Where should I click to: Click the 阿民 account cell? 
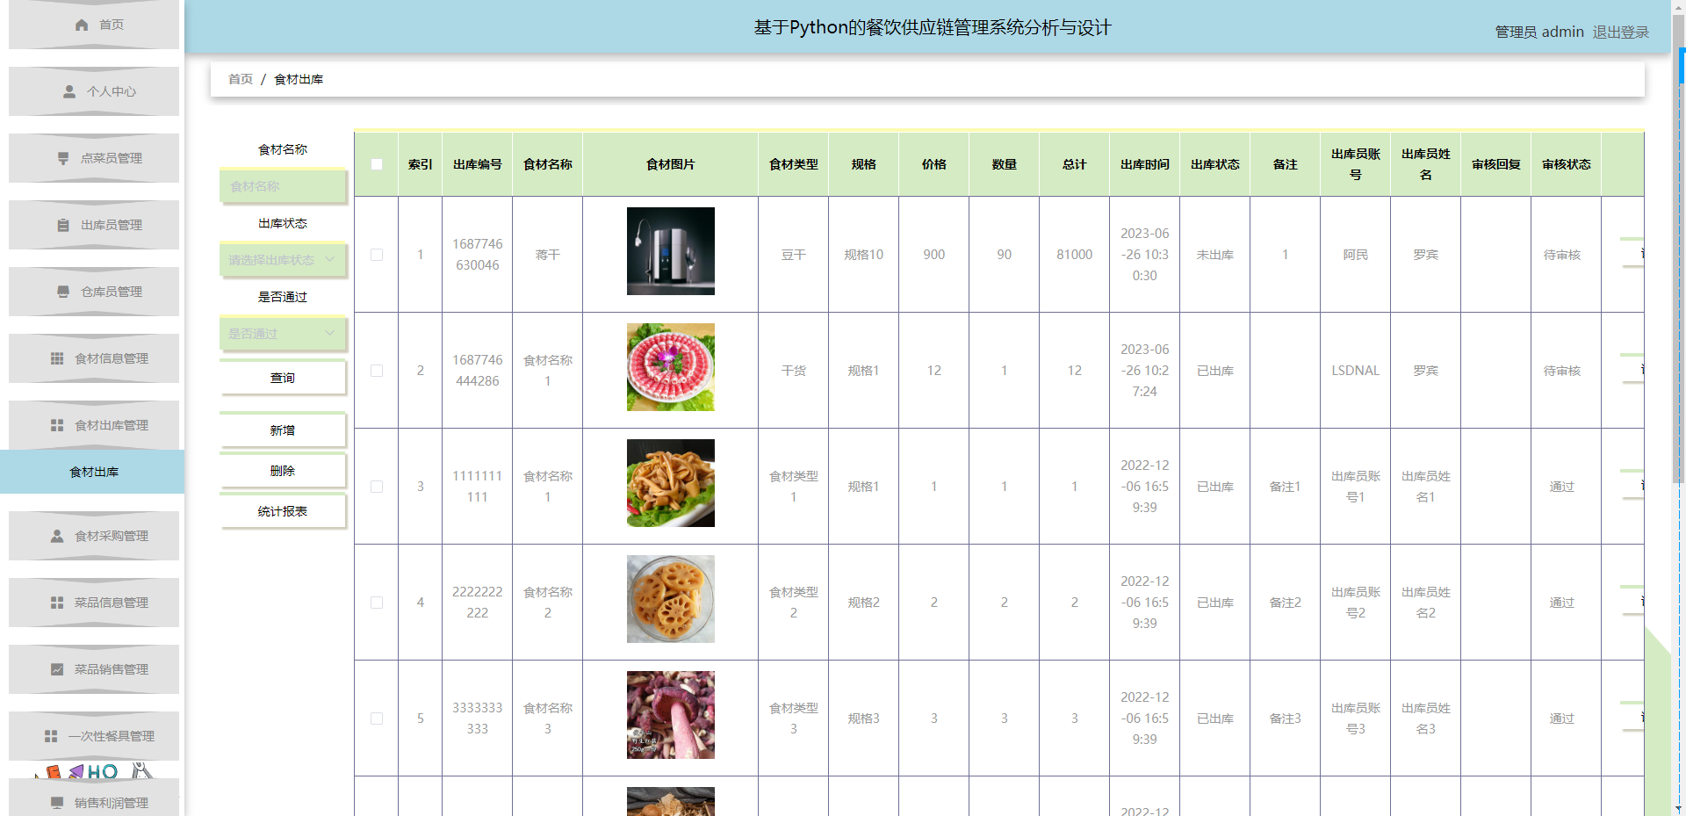point(1356,255)
